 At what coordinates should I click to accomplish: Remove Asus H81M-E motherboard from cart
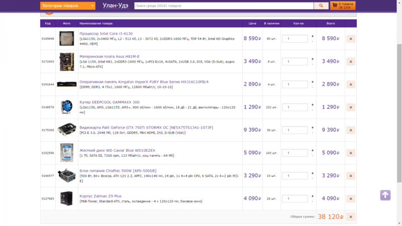[x=350, y=61]
